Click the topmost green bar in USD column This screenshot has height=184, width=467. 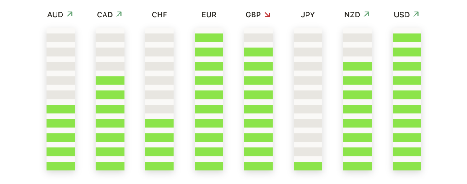click(x=407, y=37)
